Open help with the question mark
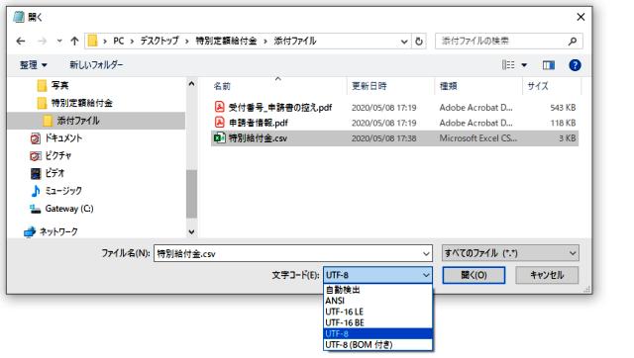 (575, 65)
